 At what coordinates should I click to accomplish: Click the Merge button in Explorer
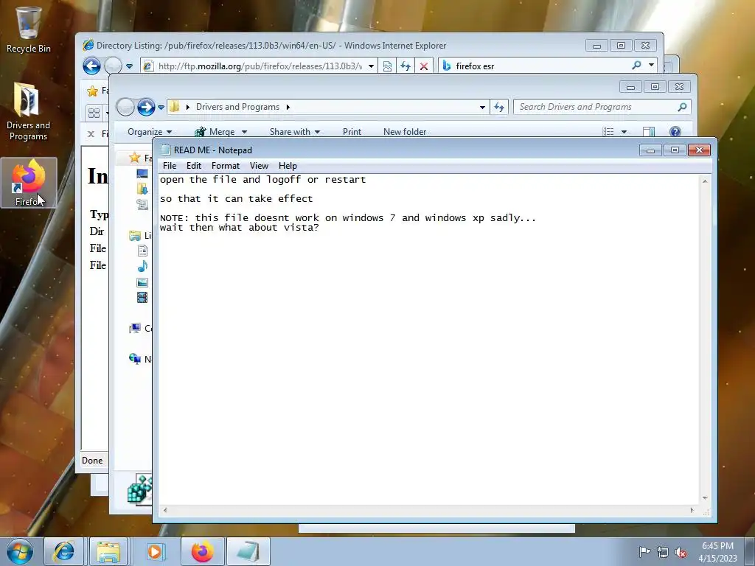coord(215,131)
